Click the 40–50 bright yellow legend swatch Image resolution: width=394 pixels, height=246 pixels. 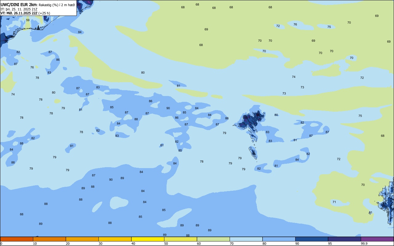point(148,239)
